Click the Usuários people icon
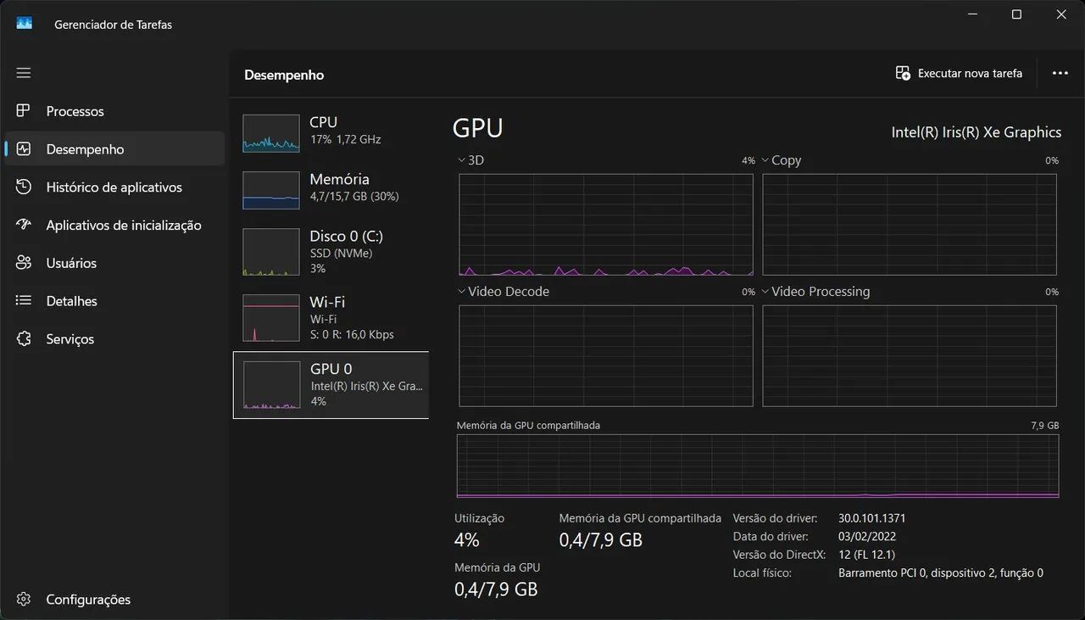The width and height of the screenshot is (1085, 620). (24, 263)
